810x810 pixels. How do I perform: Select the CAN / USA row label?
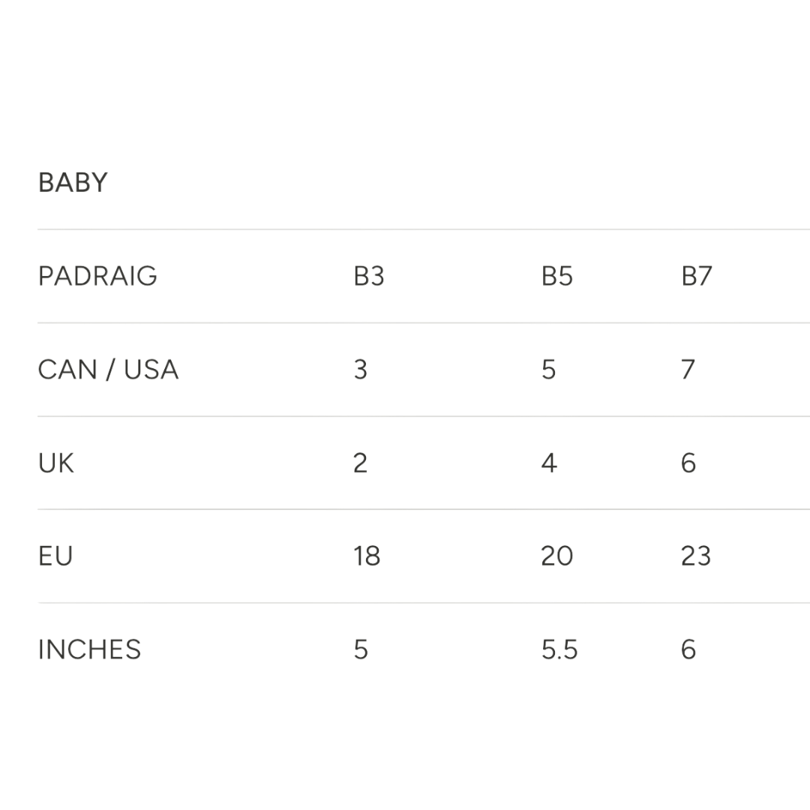click(x=109, y=369)
